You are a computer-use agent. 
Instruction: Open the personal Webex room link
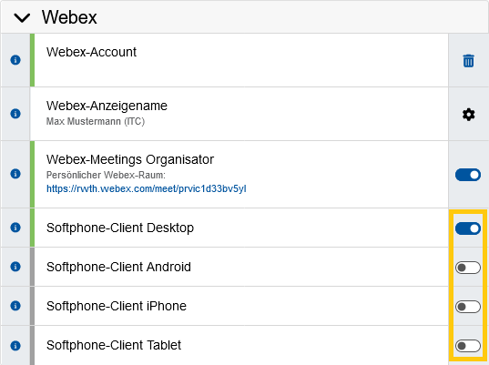[x=147, y=188]
